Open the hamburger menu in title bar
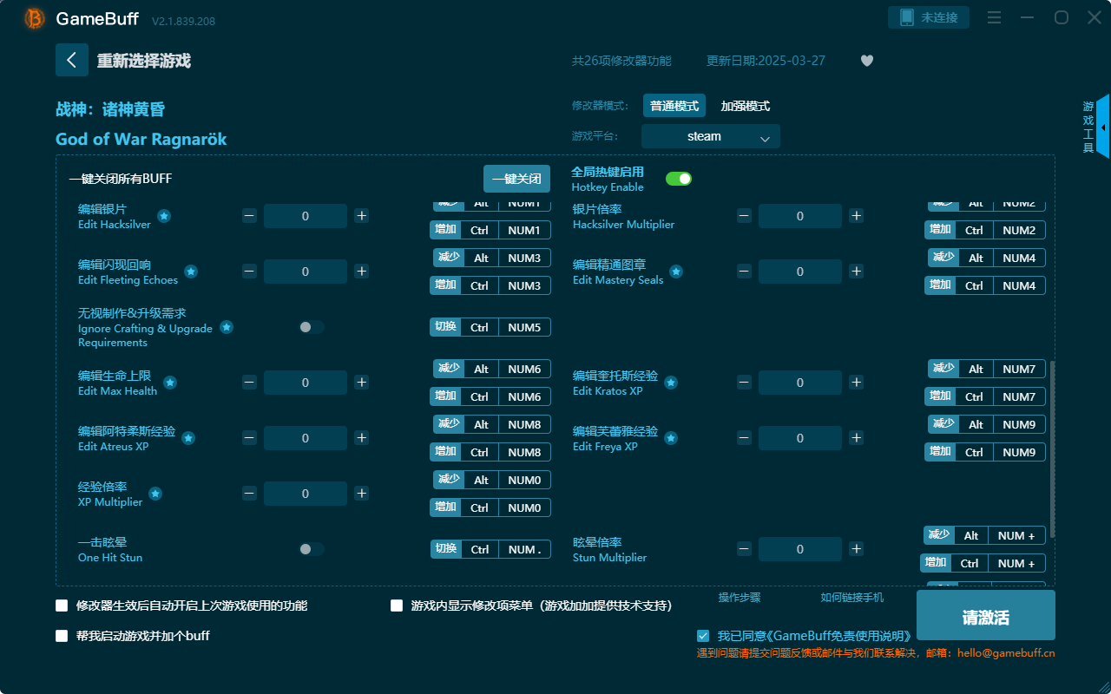Viewport: 1111px width, 694px height. [994, 17]
